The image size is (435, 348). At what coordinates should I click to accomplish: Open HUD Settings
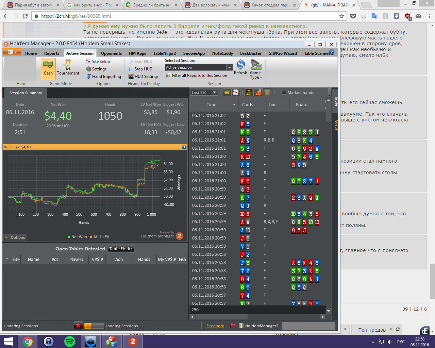pyautogui.click(x=146, y=77)
